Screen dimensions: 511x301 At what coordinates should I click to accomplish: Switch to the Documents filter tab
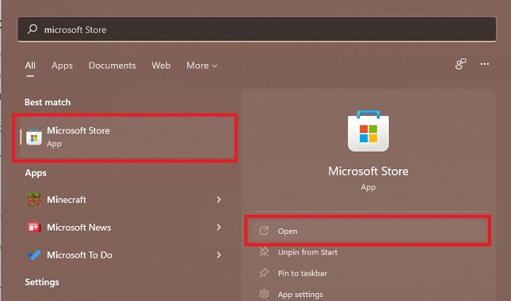tap(112, 65)
